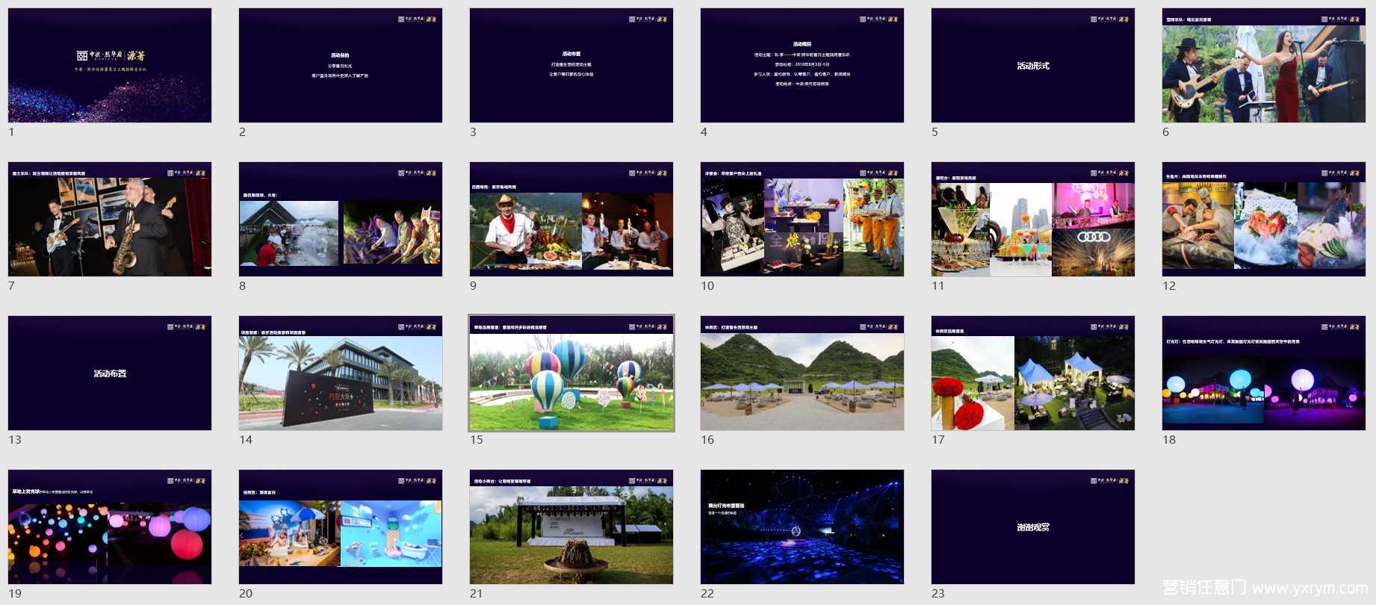1376x605 pixels.
Task: Select slide 13 titled 活动布置
Action: (x=110, y=373)
